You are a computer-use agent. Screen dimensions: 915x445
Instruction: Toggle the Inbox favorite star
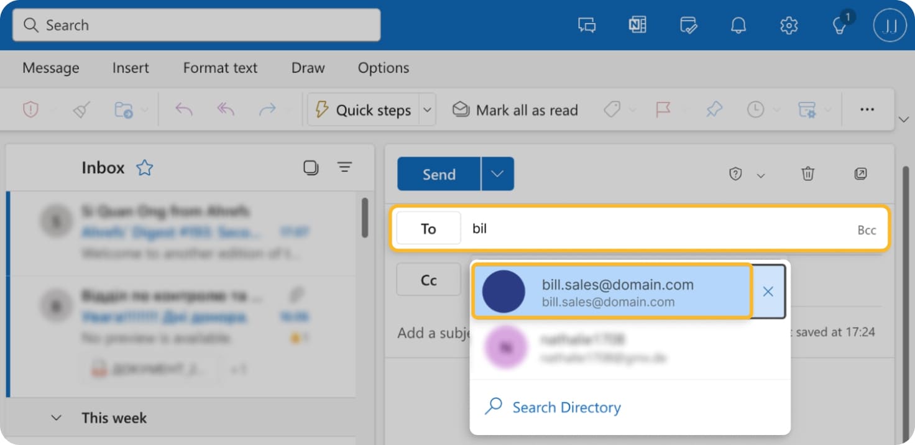(x=144, y=167)
